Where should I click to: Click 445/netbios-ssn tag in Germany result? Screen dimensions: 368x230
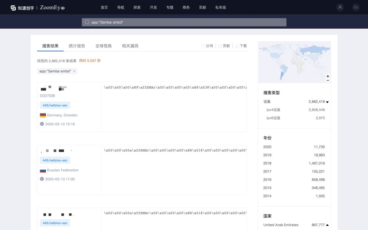click(x=55, y=105)
